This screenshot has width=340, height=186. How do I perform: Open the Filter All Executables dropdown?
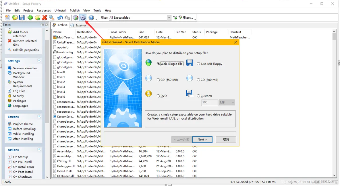pos(169,18)
